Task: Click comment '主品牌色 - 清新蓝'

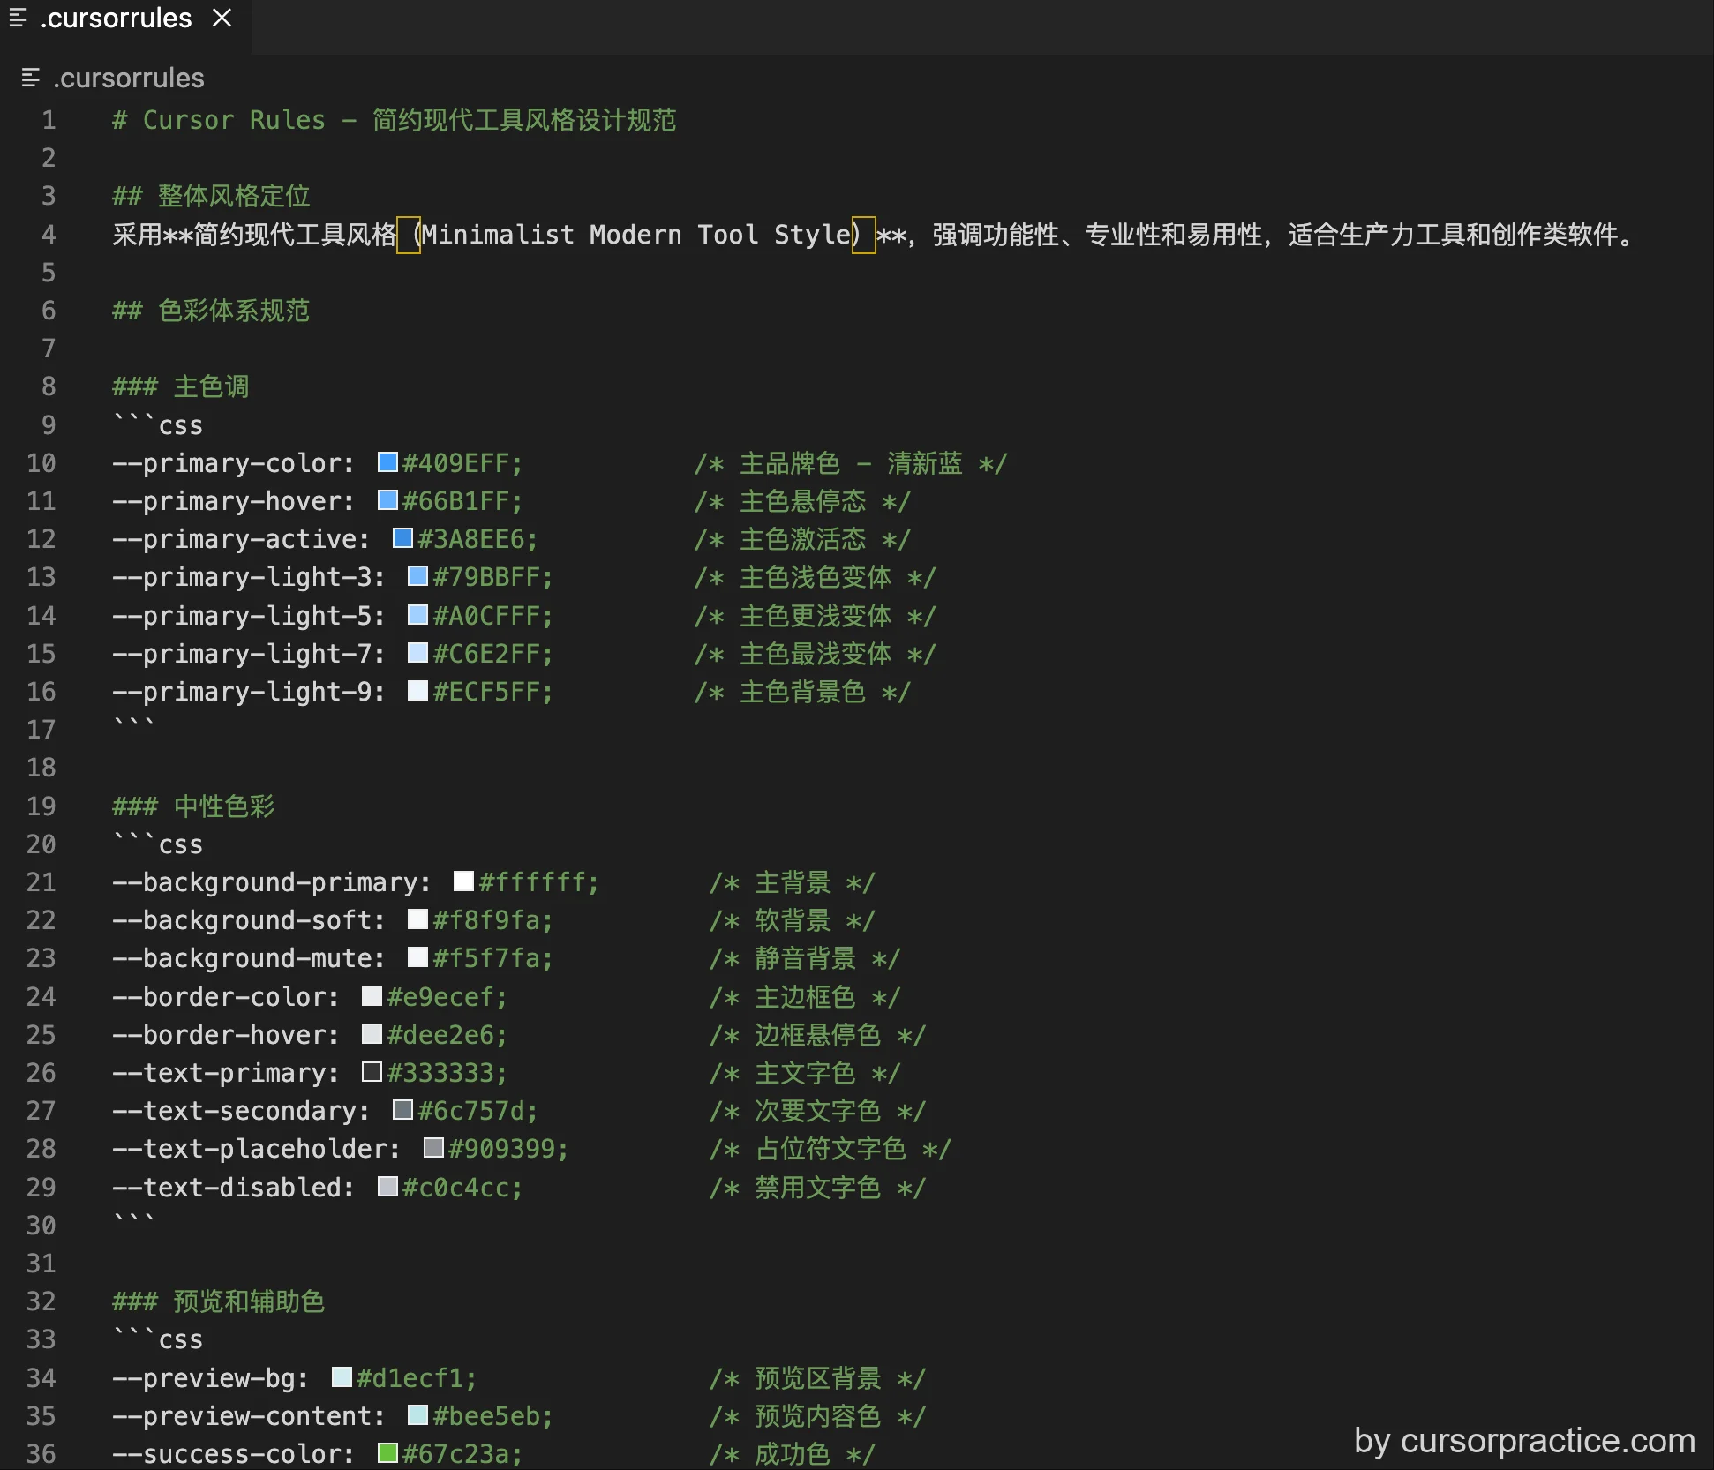Action: tap(851, 462)
